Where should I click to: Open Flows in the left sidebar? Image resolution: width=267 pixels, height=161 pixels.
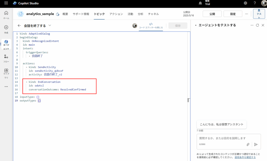(6, 58)
